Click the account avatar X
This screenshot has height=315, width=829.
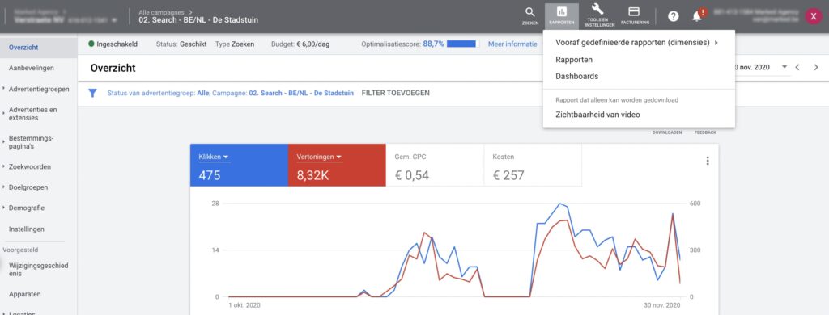813,16
